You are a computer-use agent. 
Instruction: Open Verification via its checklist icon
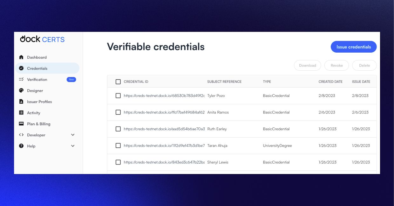click(x=21, y=80)
